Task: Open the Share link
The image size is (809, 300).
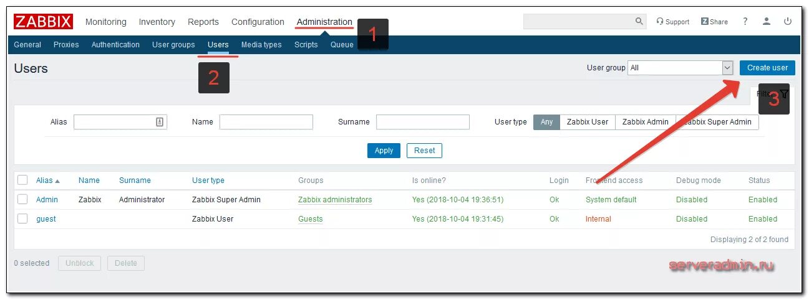Action: [x=714, y=21]
